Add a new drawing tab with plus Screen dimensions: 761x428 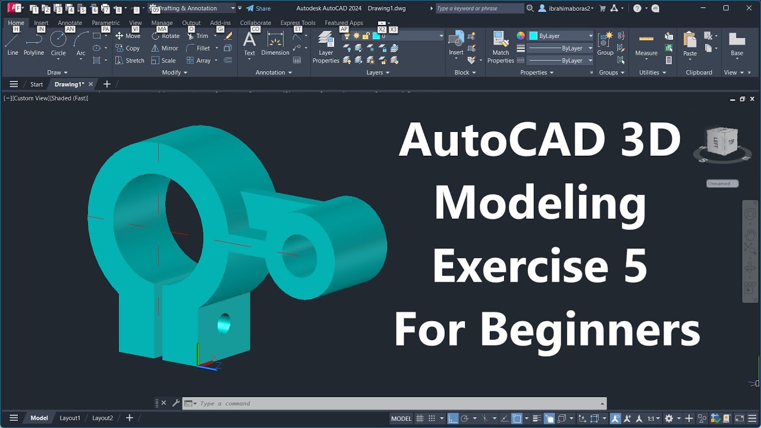click(x=107, y=84)
